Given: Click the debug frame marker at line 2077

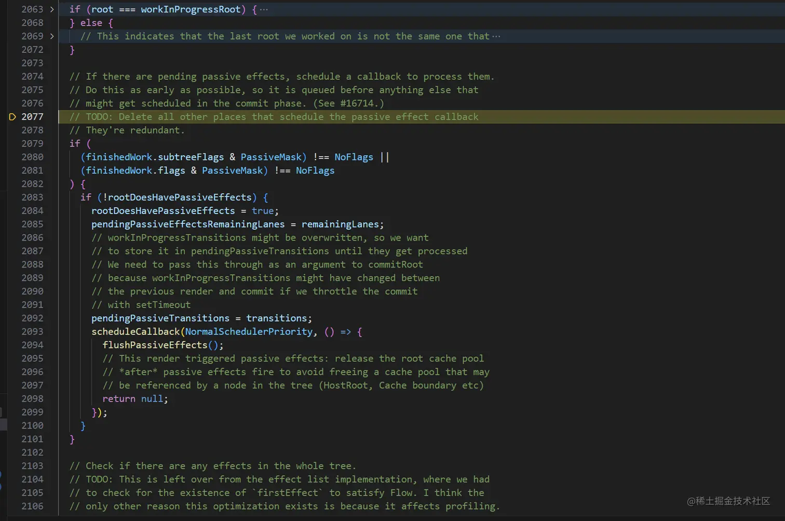Looking at the screenshot, I should (12, 117).
